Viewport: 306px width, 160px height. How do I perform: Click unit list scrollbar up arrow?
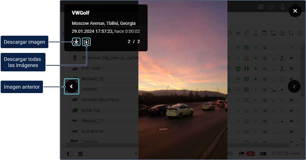(x=303, y=42)
